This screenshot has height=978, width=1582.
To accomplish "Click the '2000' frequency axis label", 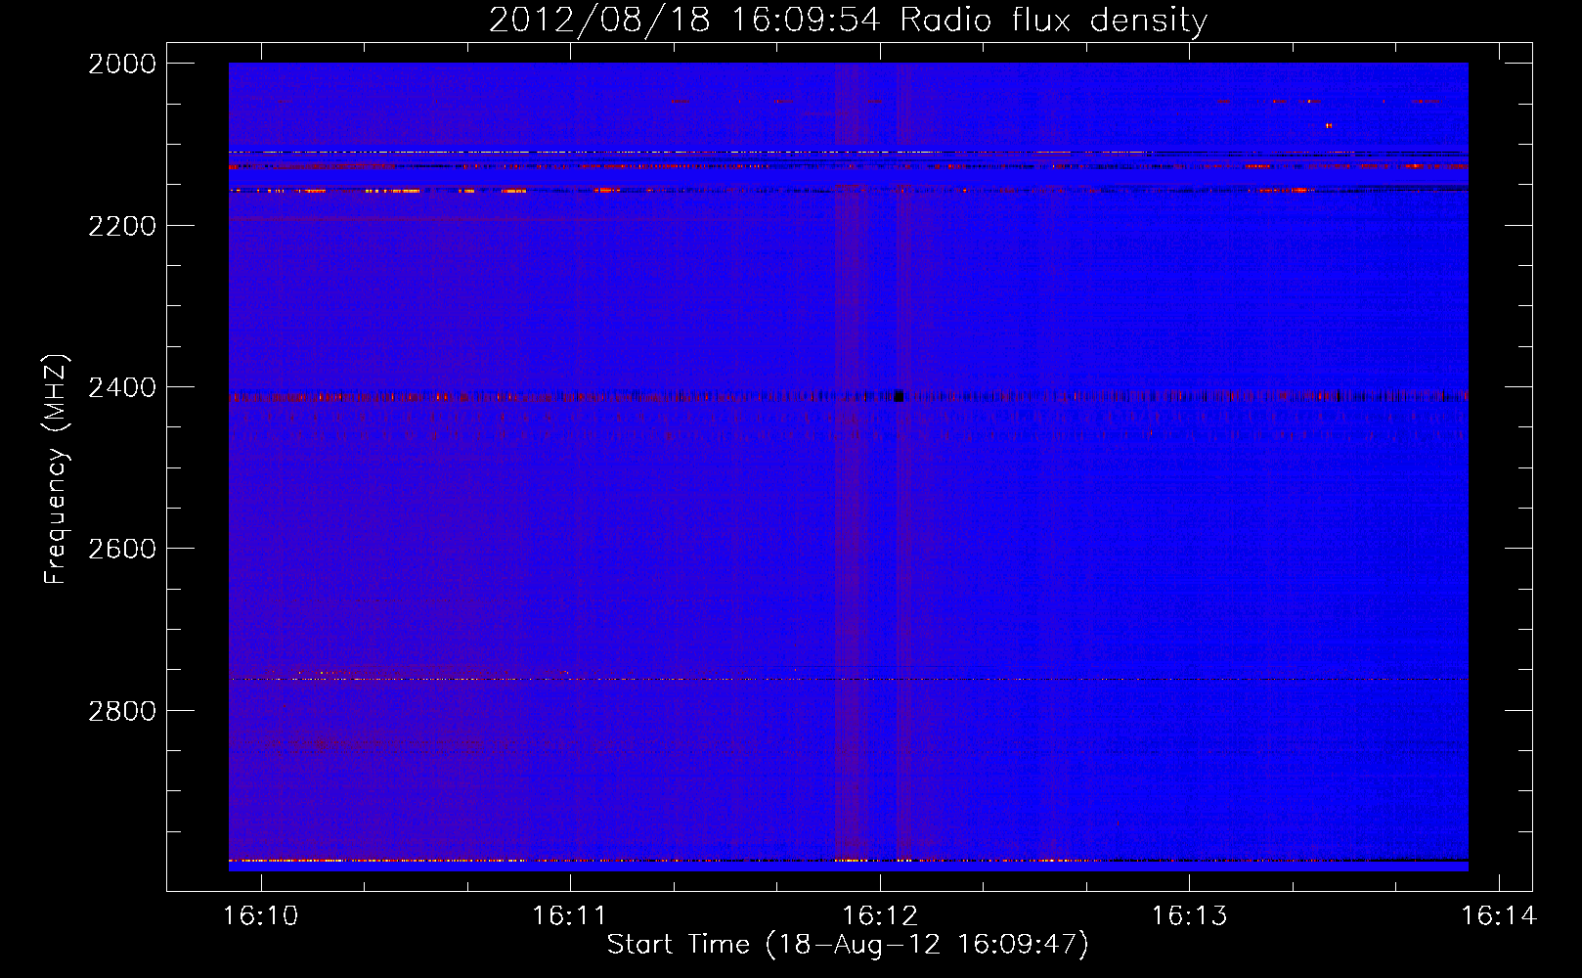I will point(122,64).
